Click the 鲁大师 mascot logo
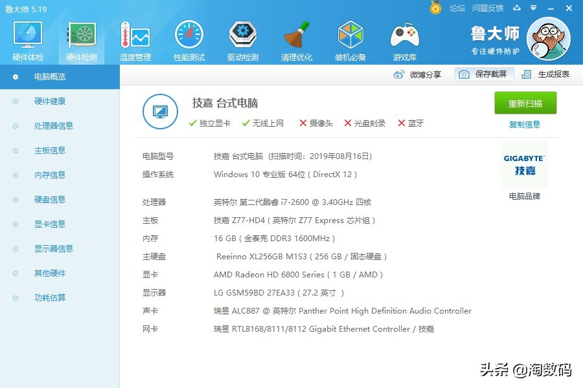Screen dimensions: 583x388 click(x=549, y=39)
